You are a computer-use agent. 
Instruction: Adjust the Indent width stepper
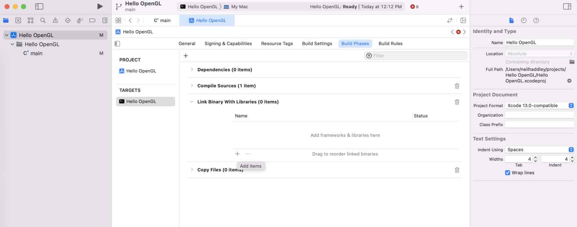point(572,159)
